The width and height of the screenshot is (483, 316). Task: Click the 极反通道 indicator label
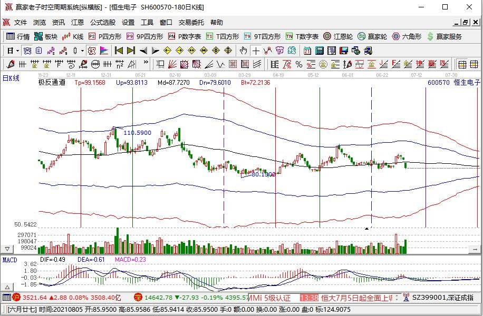coord(52,83)
